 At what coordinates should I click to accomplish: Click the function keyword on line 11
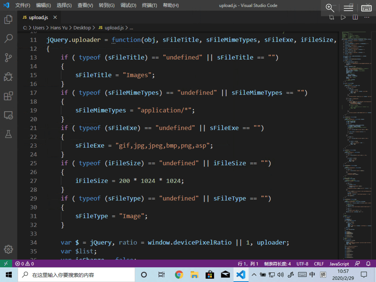pyautogui.click(x=126, y=40)
